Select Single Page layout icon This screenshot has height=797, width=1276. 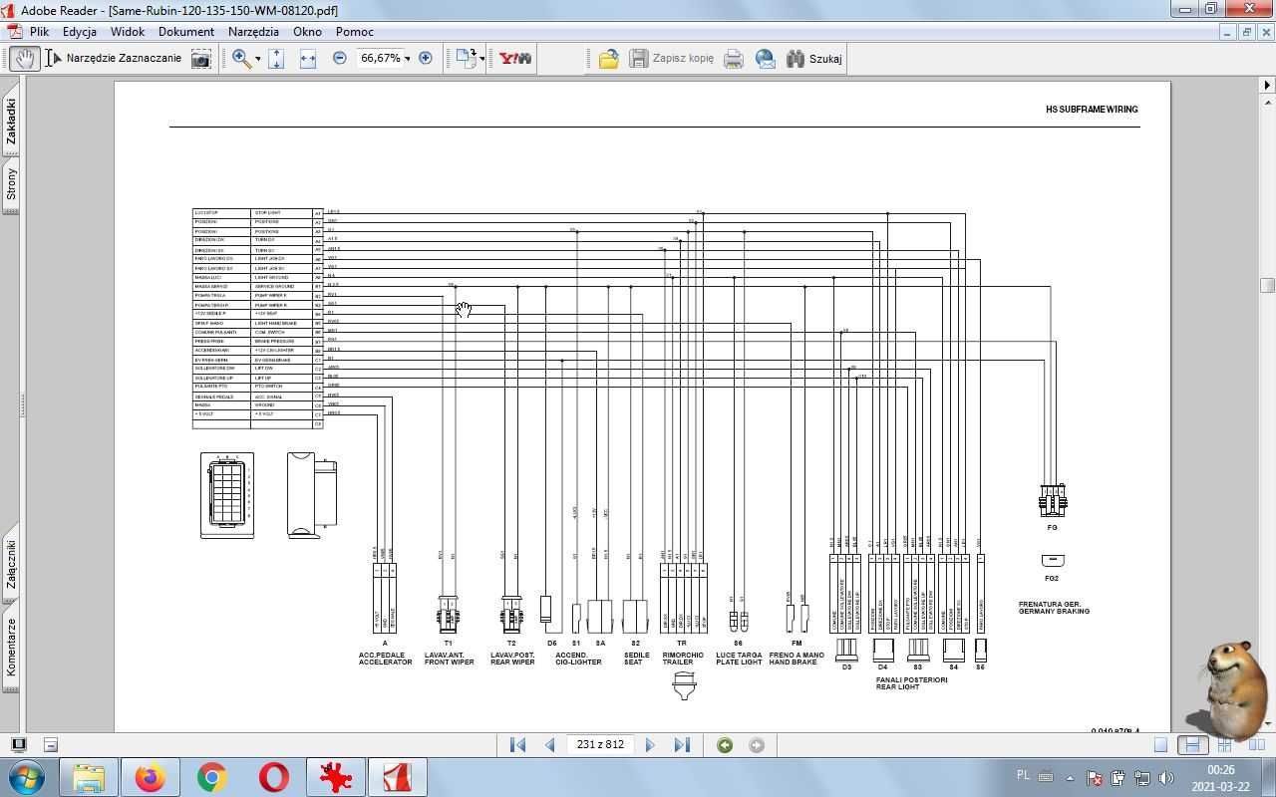click(x=1160, y=745)
